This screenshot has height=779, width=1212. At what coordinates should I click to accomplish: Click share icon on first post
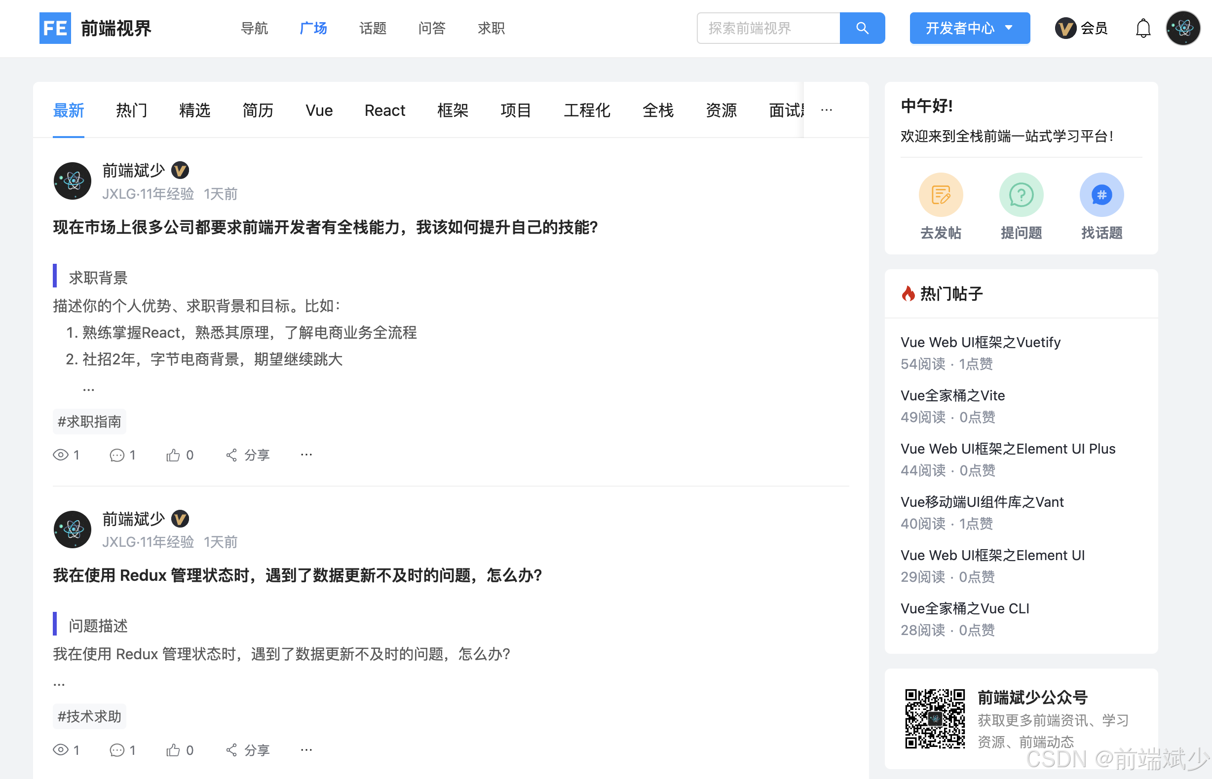pyautogui.click(x=232, y=455)
